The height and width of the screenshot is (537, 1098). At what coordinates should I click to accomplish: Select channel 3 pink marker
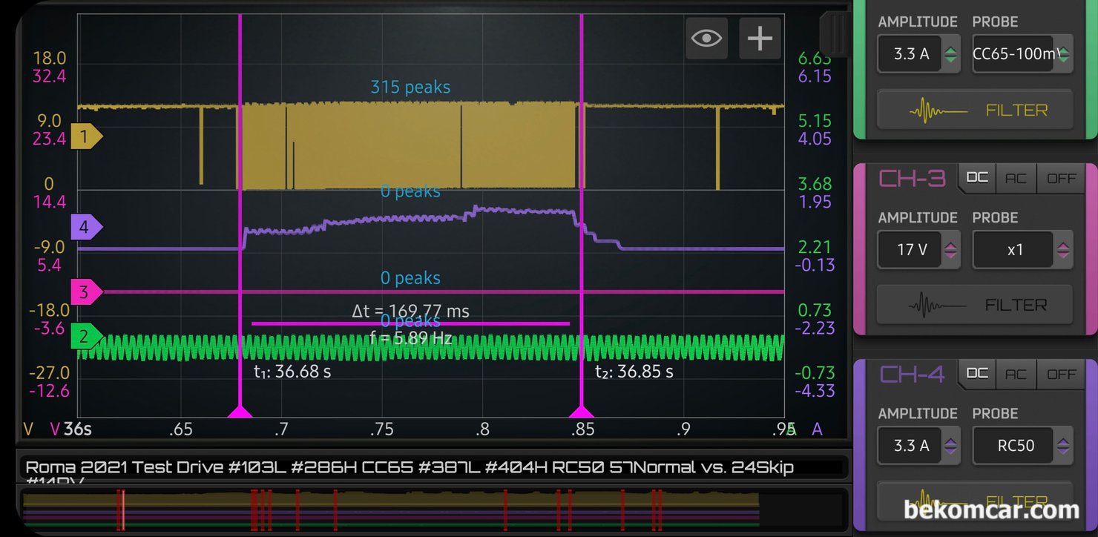[x=85, y=292]
